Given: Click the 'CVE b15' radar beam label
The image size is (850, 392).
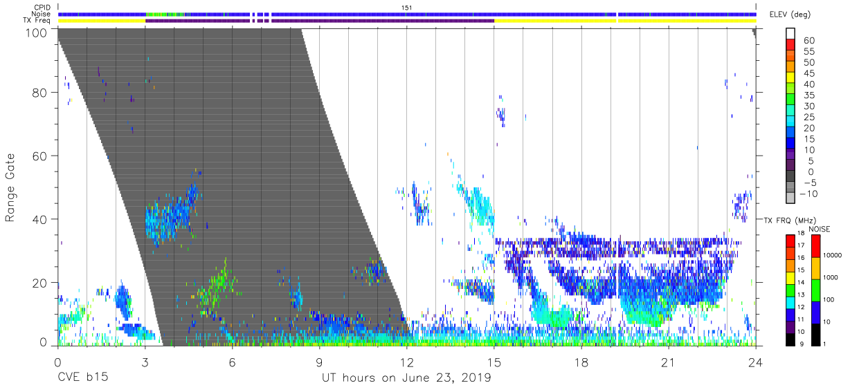Looking at the screenshot, I should point(83,378).
